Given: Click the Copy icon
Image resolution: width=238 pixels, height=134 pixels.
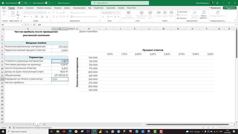Looking at the screenshot, I should click(x=18, y=15).
